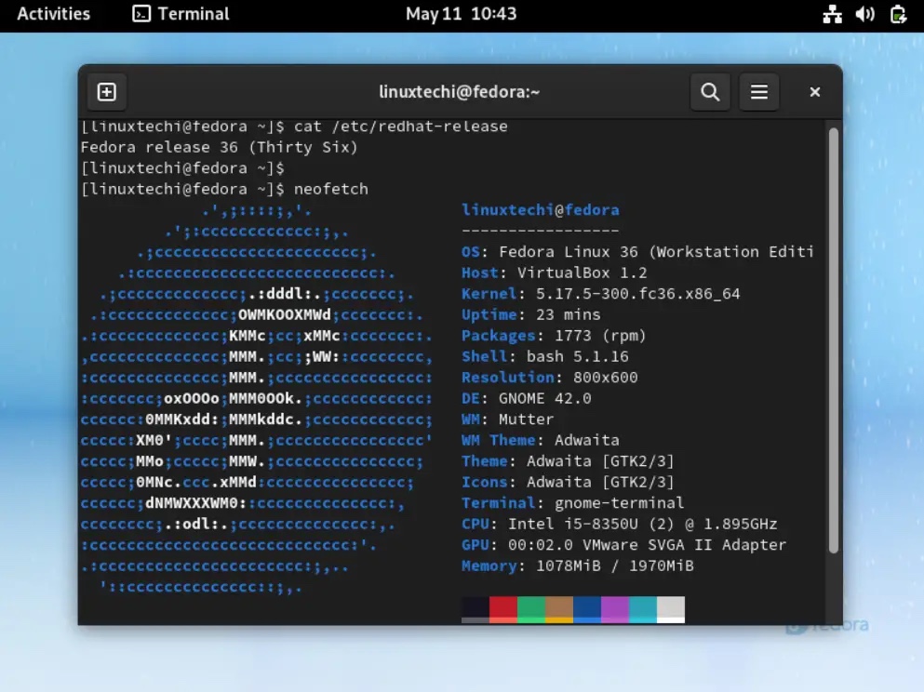Click the volume speaker icon
Image resolution: width=924 pixels, height=692 pixels.
pos(864,14)
